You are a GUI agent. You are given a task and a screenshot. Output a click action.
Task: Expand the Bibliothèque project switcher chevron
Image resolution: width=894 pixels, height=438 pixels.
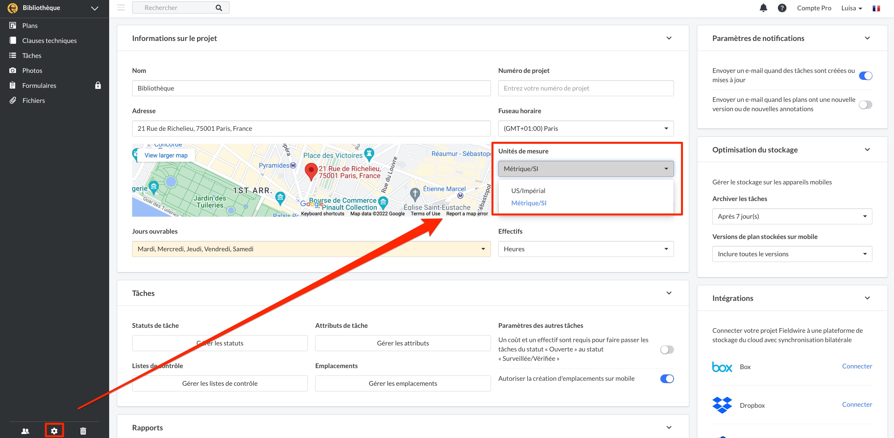point(95,8)
